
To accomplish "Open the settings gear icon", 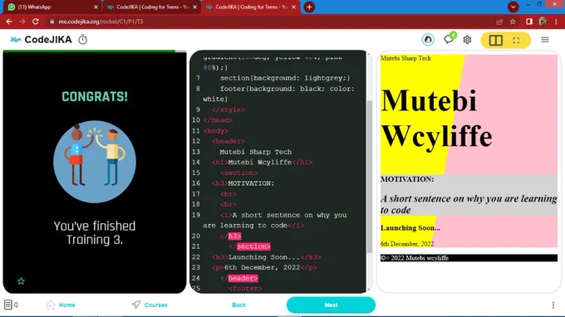I will (x=467, y=40).
